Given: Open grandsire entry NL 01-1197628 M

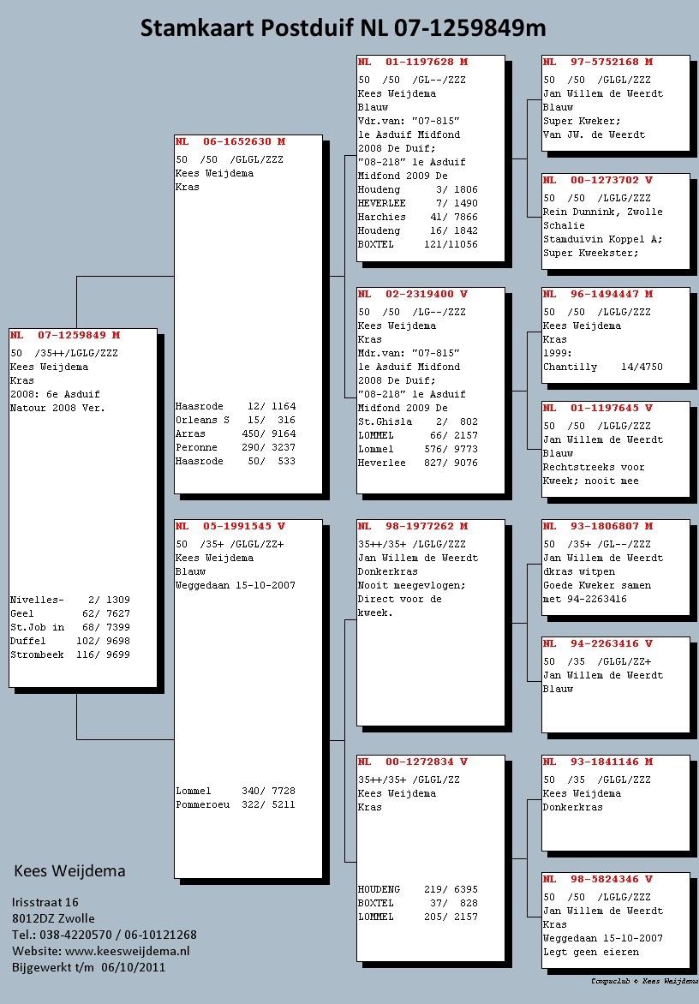Looking at the screenshot, I should (x=414, y=62).
